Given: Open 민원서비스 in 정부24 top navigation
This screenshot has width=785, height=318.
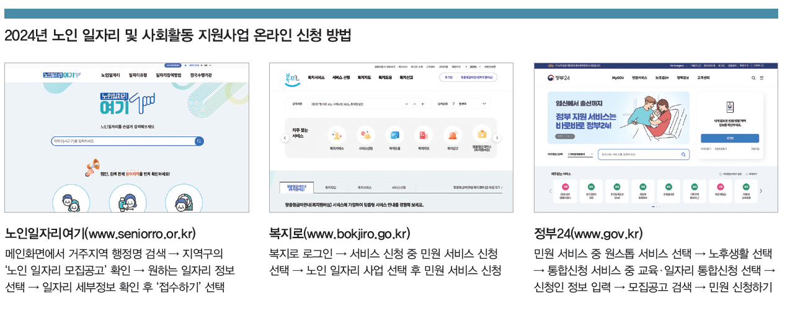Looking at the screenshot, I should 640,78.
